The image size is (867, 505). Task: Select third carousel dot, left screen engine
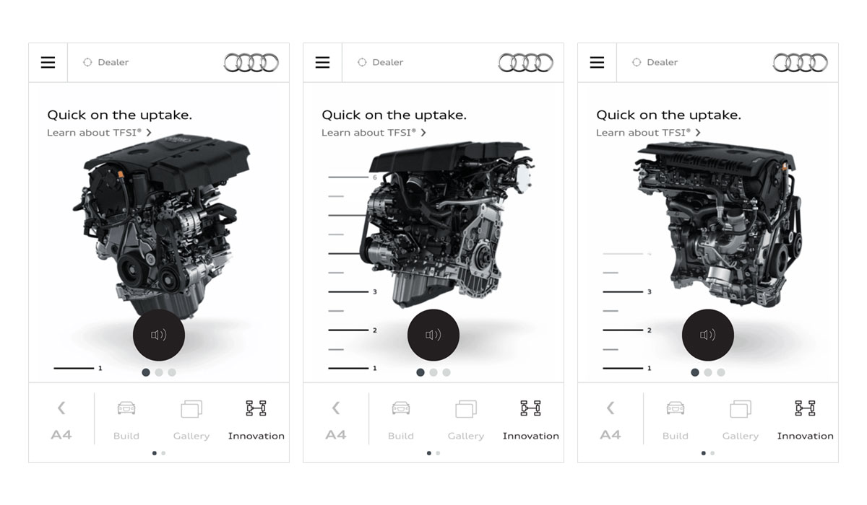click(172, 373)
